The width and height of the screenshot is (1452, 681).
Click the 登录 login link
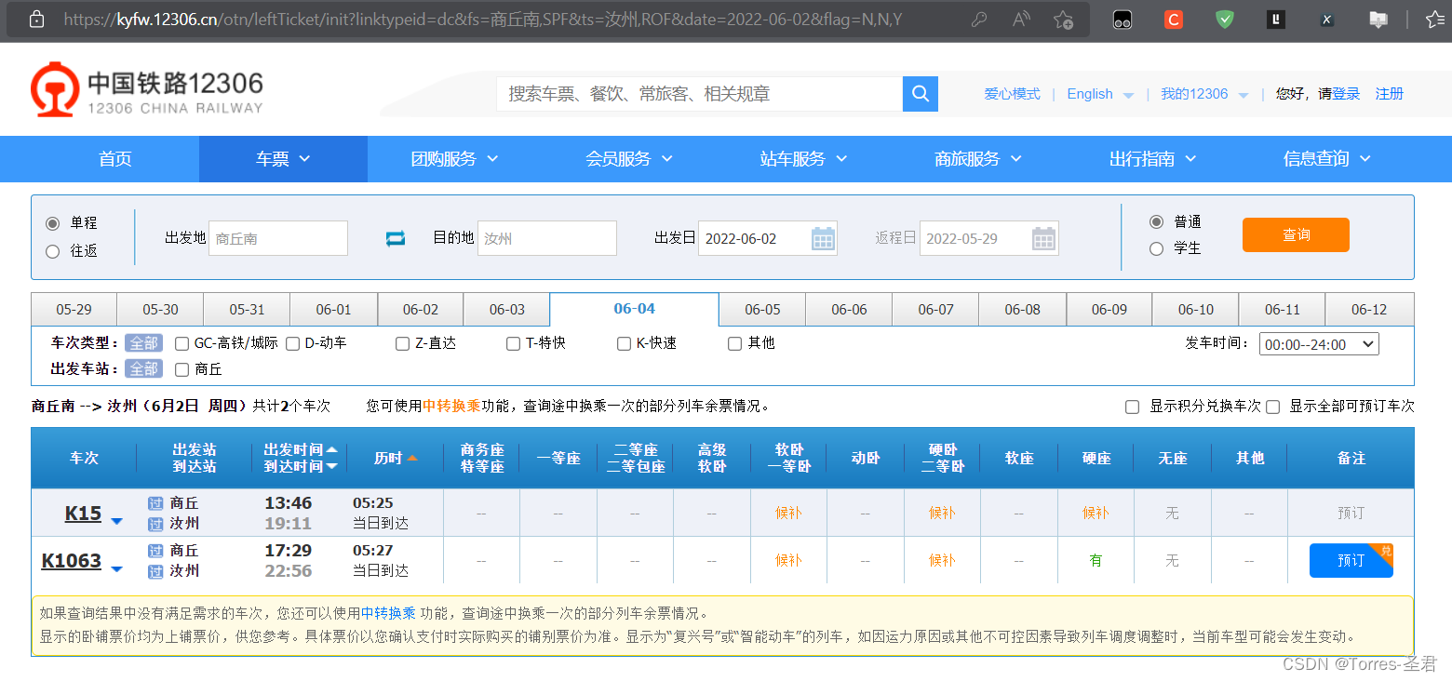[1346, 94]
